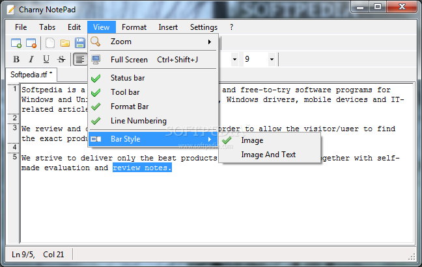
Task: Click the Bar Style menu icon
Action: pos(96,139)
